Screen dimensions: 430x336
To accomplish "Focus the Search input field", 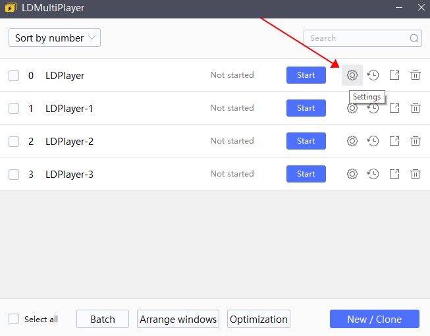I will coord(363,38).
